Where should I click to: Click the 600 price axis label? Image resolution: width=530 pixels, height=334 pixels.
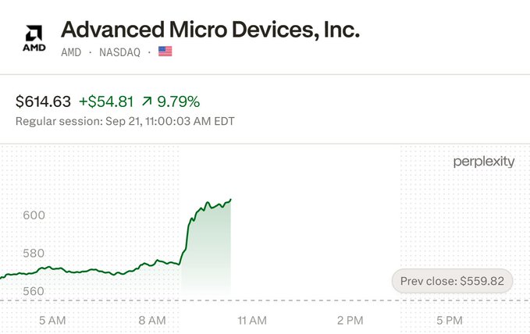[x=34, y=215]
